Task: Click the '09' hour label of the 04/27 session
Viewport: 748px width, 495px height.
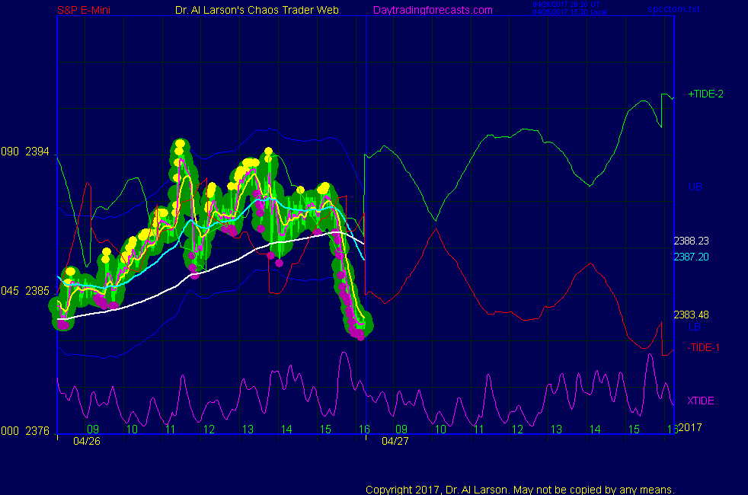Action: click(401, 430)
